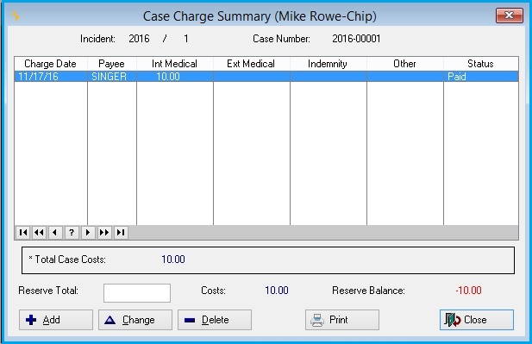532x344 pixels.
Task: Close the dialog with the red X
Action: pyautogui.click(x=510, y=16)
